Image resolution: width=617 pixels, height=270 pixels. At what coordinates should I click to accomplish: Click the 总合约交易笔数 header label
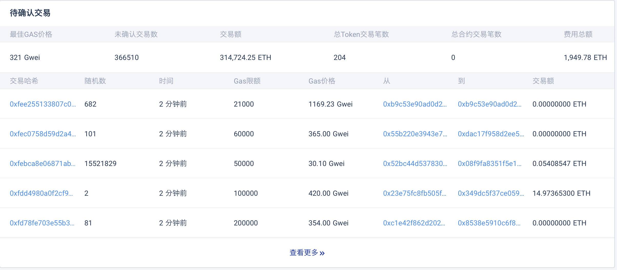(x=476, y=34)
